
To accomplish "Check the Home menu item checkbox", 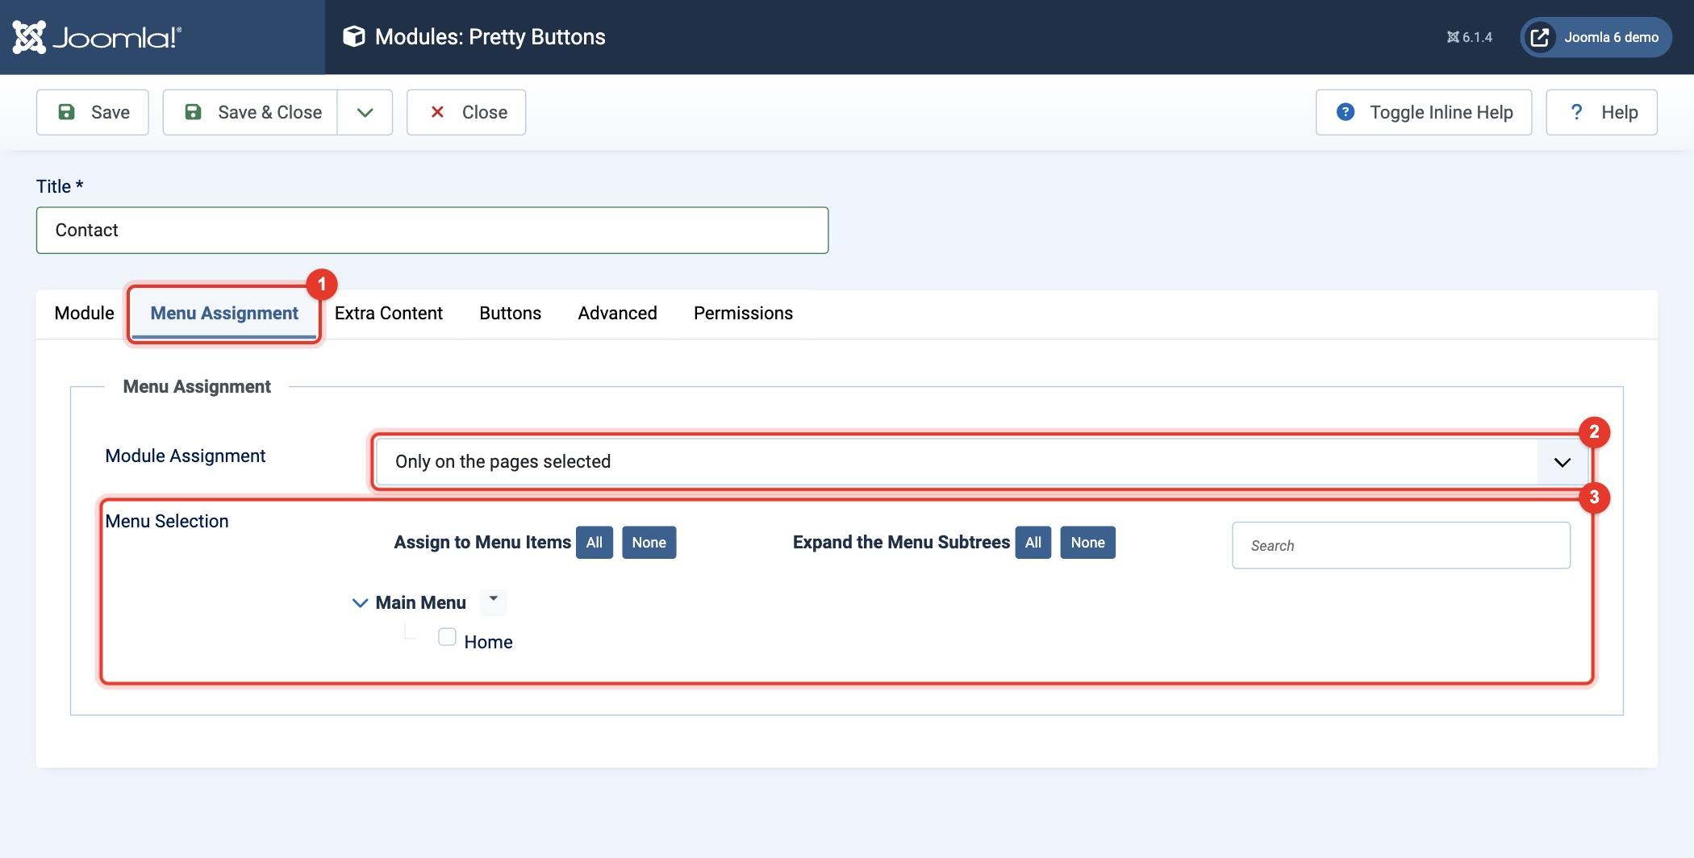I will click(x=447, y=637).
